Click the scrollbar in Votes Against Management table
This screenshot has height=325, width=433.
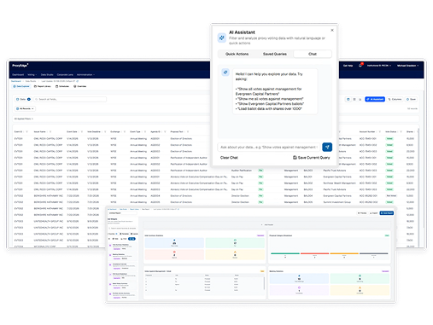click(x=264, y=282)
